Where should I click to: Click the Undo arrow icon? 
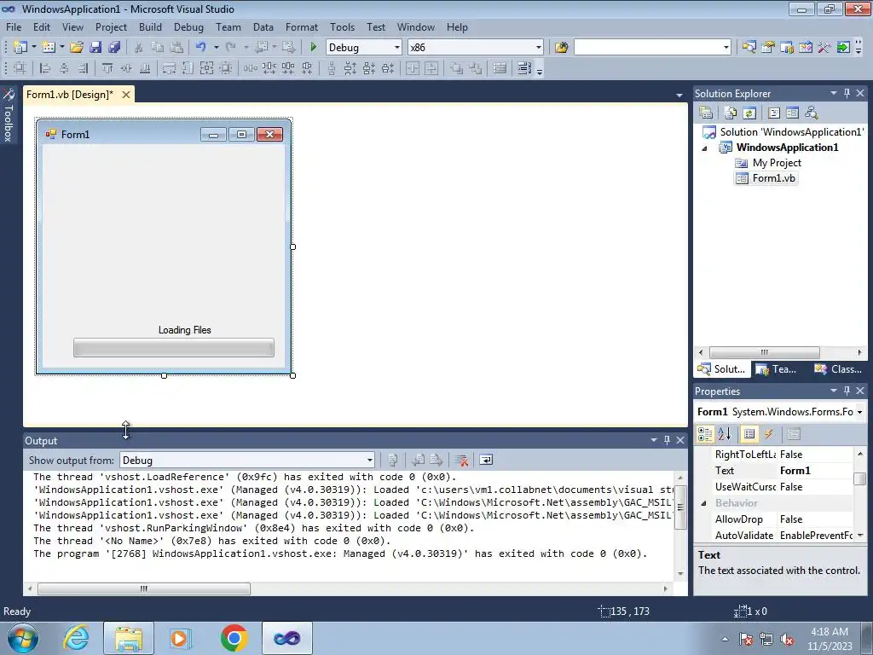(201, 48)
